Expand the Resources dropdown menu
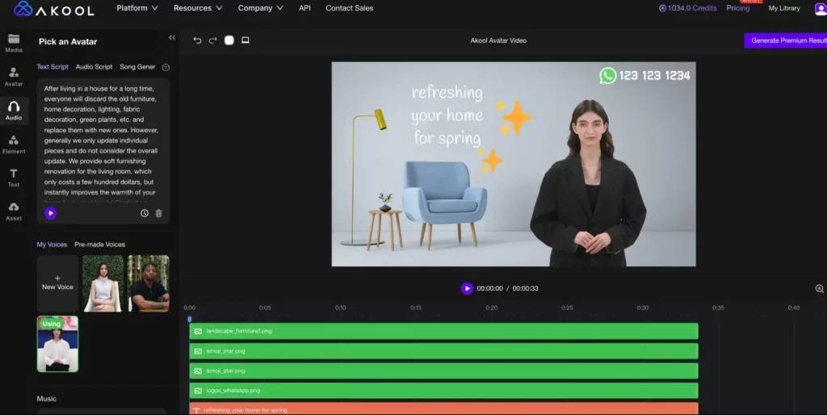This screenshot has width=827, height=415. [x=198, y=8]
